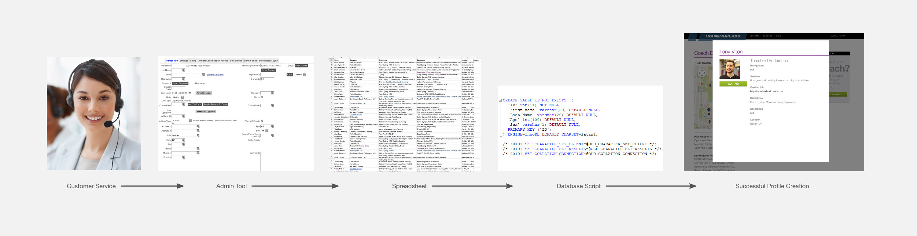The height and width of the screenshot is (236, 917).
Task: Toggle the Want VC Emails checkbox
Action: (262, 122)
